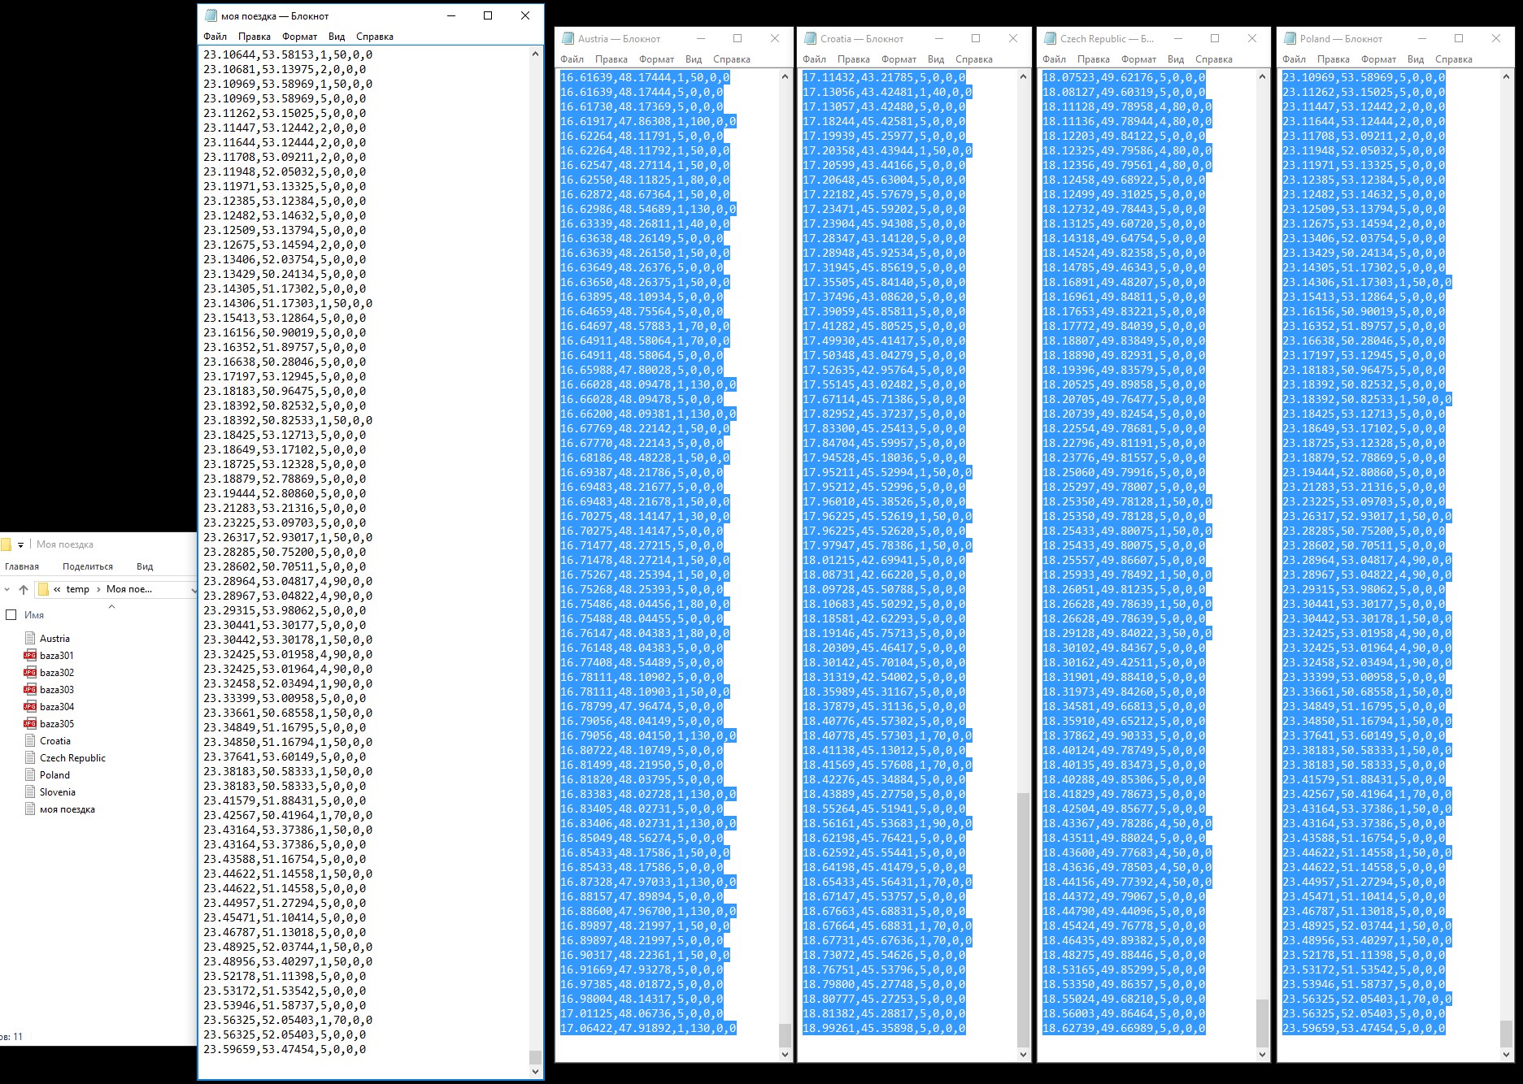Open the Поделиться ribbon tab in Explorer
This screenshot has width=1523, height=1084.
(88, 566)
